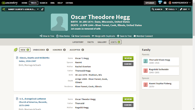Click the invite/share person icon
The width and height of the screenshot is (195, 110).
[42, 9]
